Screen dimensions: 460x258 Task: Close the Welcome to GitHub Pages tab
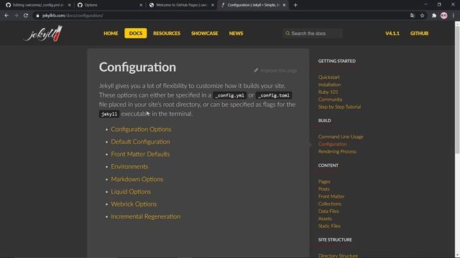(x=213, y=5)
